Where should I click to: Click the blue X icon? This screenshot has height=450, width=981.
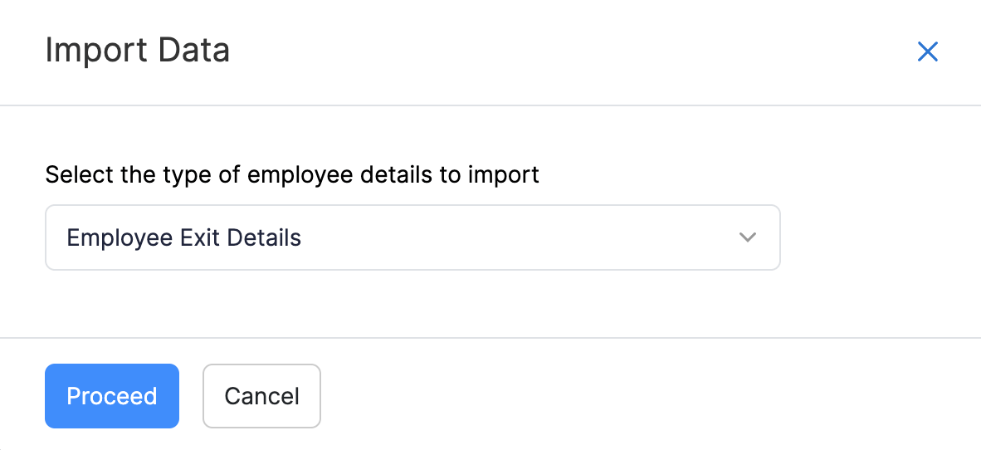927,52
